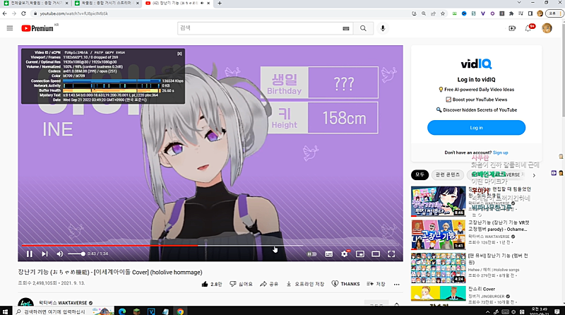Screen dimensions: 565x315
Task: Toggle subtitles/closed captions button
Action: [328, 254]
